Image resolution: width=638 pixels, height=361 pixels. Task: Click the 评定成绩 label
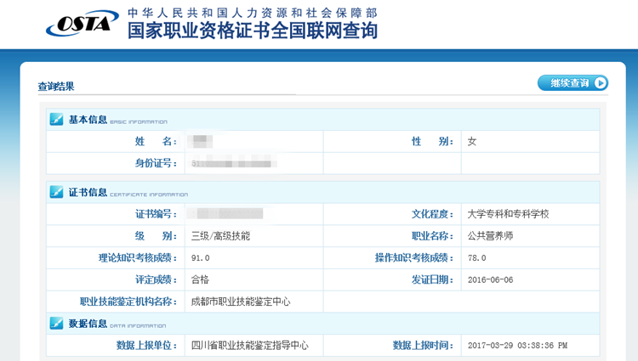coord(156,279)
